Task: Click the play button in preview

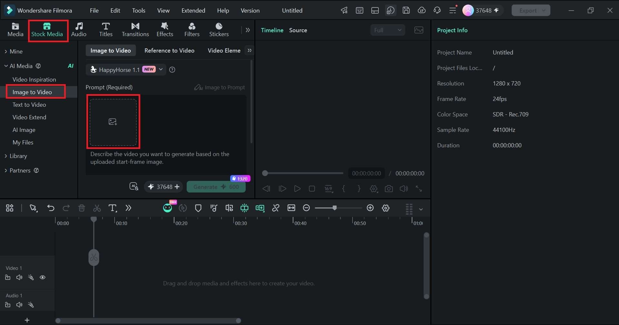Action: [x=297, y=189]
